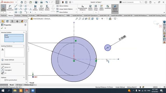Collapse the Options section
166x93 pixels.
pyautogui.click(x=24, y=78)
